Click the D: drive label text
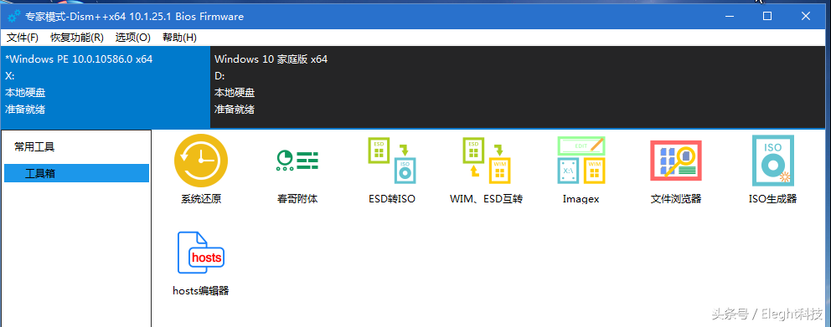 tap(220, 76)
